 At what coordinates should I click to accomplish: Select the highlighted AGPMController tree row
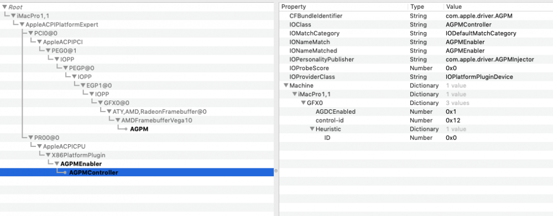point(137,173)
